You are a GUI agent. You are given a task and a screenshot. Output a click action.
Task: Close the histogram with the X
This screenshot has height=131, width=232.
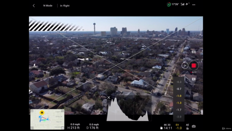click(x=109, y=98)
